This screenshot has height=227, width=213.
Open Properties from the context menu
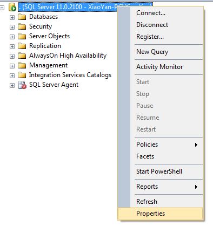tap(160, 214)
